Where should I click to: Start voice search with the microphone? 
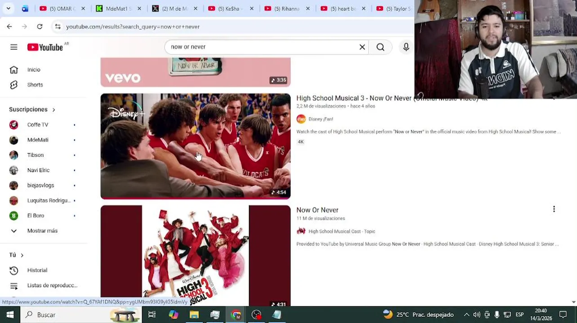(406, 47)
